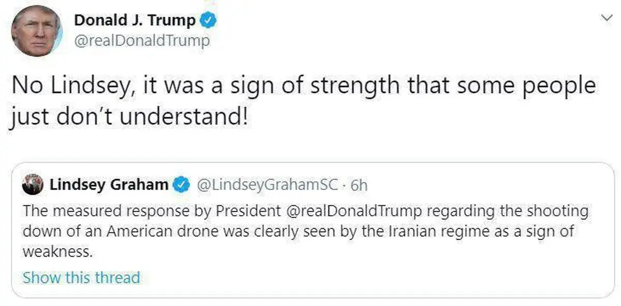The image size is (621, 306).
Task: Click the "No Lindsey, it was a sign" text
Action: click(114, 86)
